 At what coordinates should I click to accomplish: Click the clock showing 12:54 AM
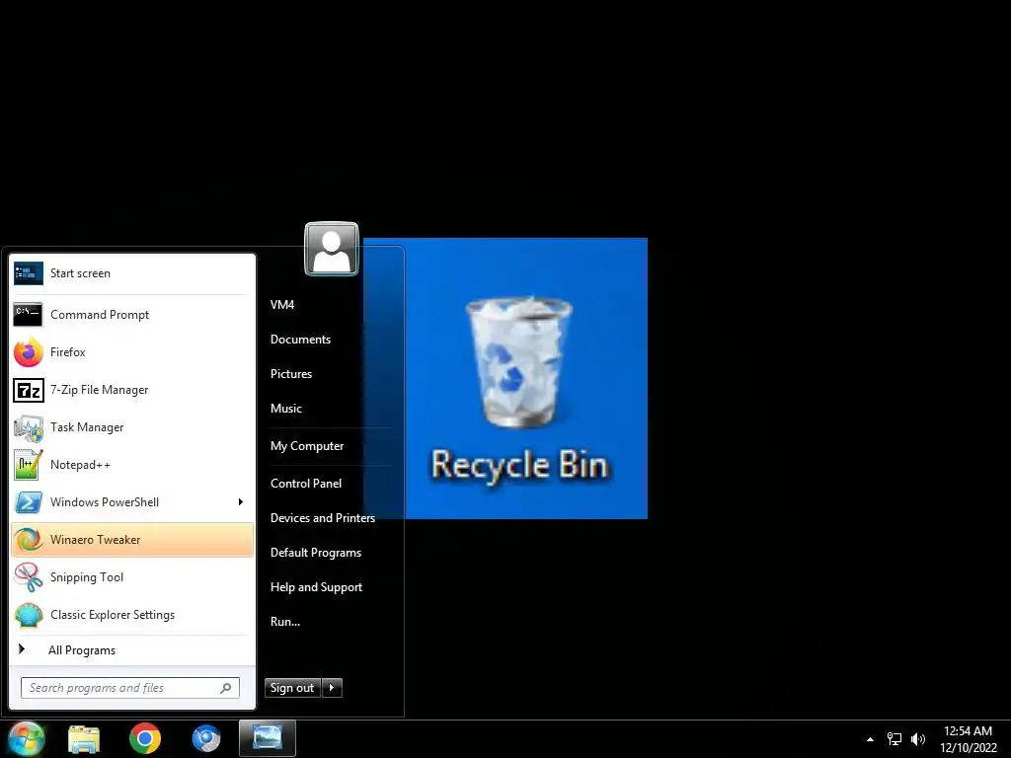tap(968, 731)
